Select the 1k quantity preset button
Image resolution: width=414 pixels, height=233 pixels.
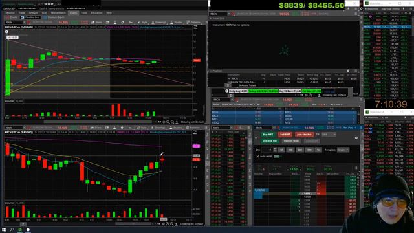pyautogui.click(x=318, y=150)
